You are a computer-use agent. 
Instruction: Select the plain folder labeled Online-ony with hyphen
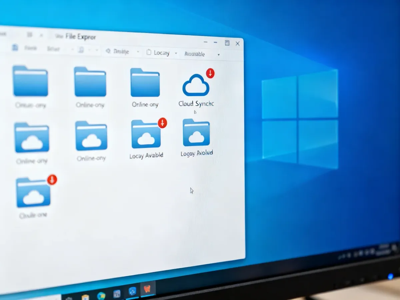click(90, 82)
